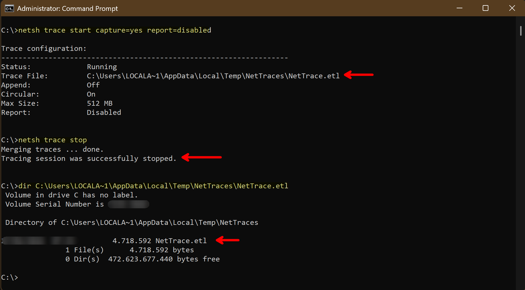The image size is (525, 290).
Task: Click the 'Administrator: Command Prompt' title text
Action: (67, 9)
